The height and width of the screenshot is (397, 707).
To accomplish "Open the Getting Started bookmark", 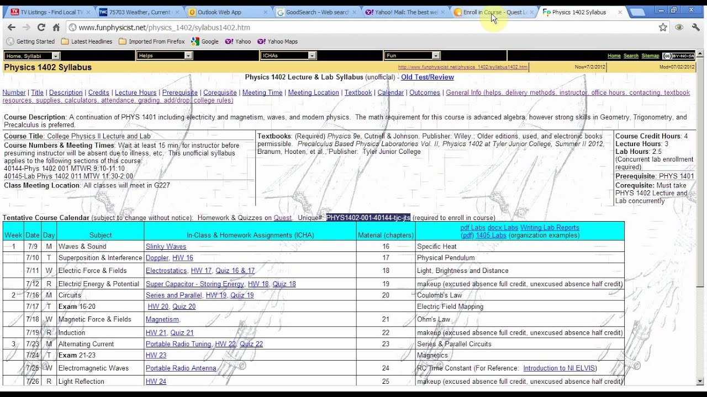I will point(30,41).
